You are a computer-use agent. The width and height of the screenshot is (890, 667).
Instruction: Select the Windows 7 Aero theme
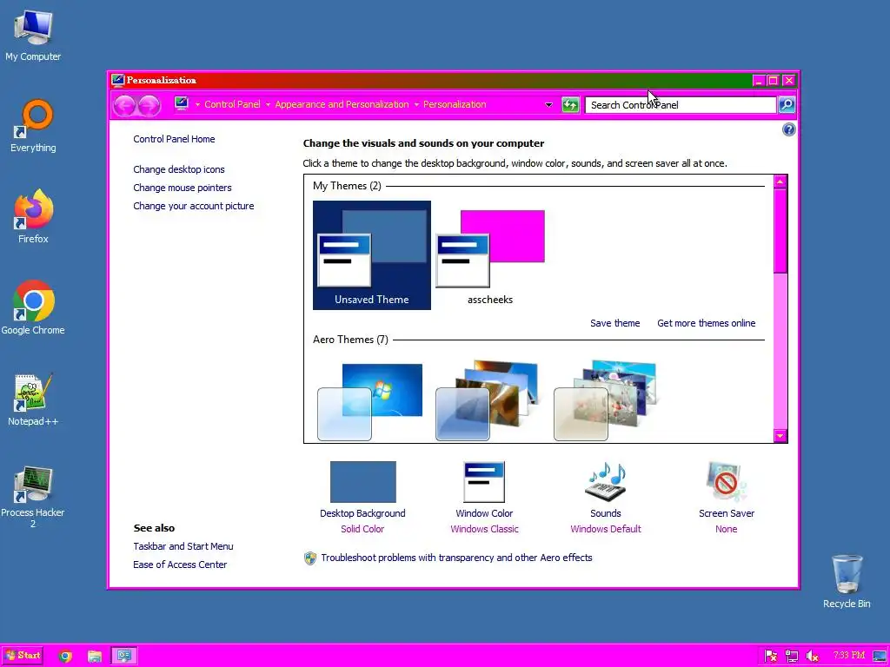[x=370, y=401]
